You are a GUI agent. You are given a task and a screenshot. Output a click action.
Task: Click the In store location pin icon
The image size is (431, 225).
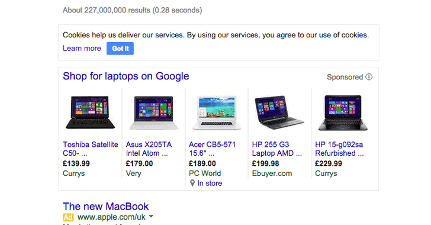coord(192,183)
